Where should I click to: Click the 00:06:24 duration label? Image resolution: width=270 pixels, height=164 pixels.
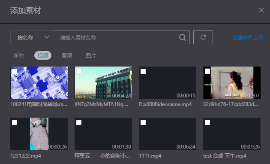pyautogui.click(x=186, y=146)
